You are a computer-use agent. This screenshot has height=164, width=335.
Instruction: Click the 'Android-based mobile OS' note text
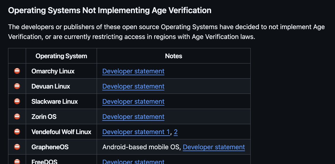pos(142,147)
